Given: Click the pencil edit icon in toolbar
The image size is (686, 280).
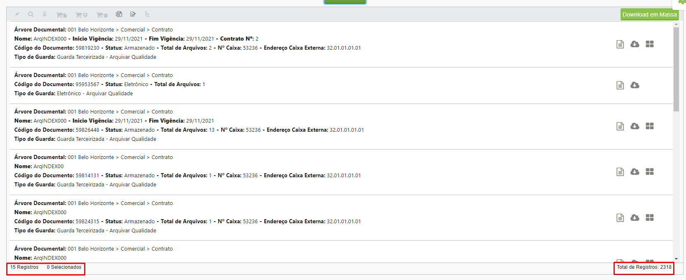Looking at the screenshot, I should coord(17,14).
